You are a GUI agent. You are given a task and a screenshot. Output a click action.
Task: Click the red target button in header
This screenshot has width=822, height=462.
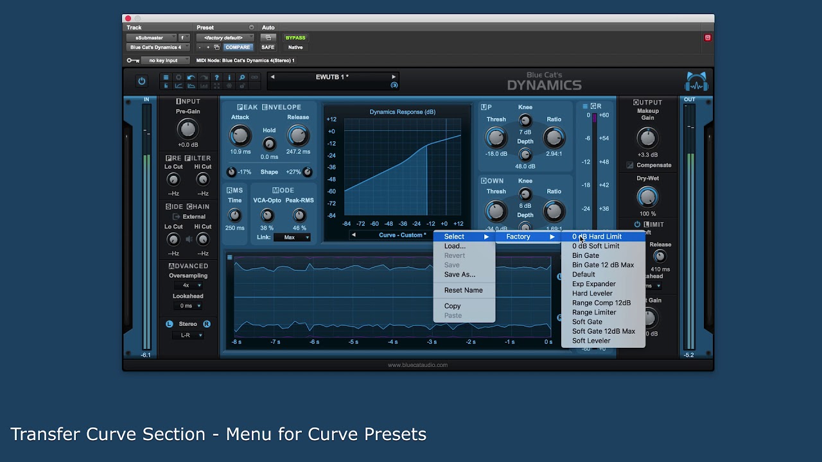coord(708,38)
